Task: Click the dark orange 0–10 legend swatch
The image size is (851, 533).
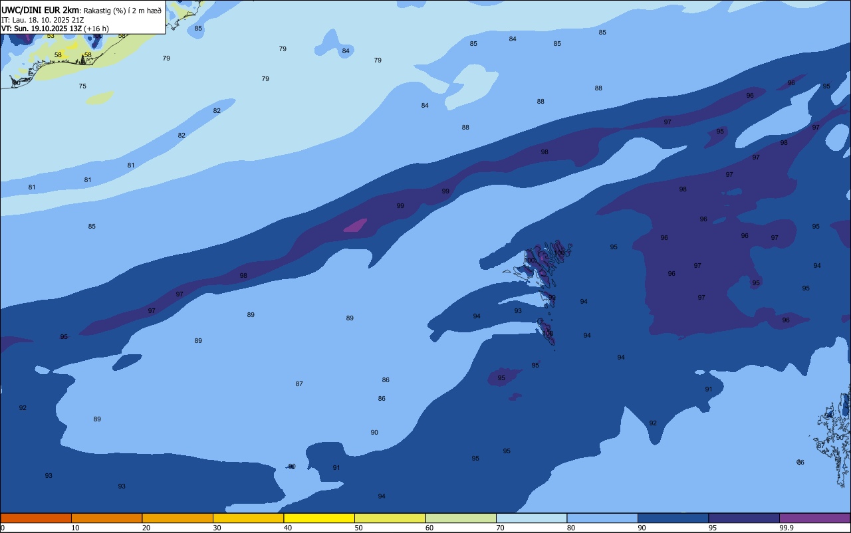Action: point(36,518)
